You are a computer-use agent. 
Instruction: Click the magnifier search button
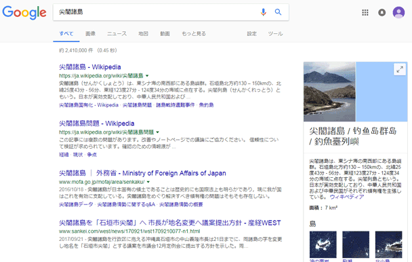(278, 12)
